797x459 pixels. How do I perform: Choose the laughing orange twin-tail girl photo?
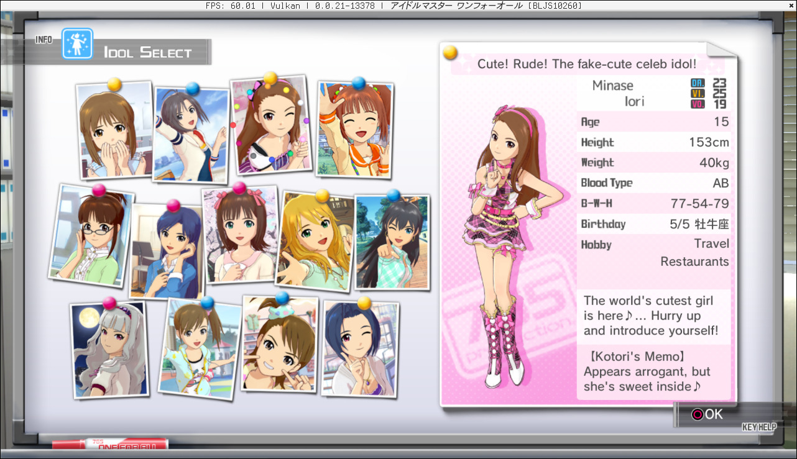point(354,129)
